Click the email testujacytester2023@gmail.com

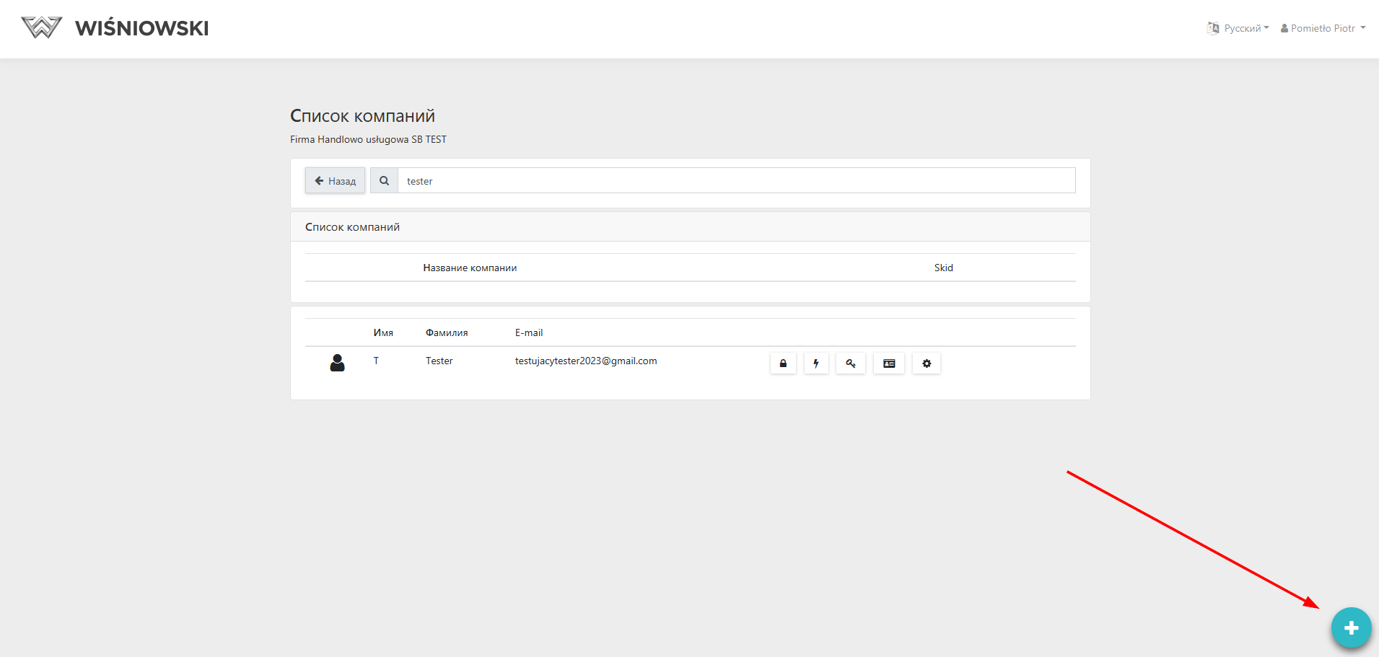[585, 361]
